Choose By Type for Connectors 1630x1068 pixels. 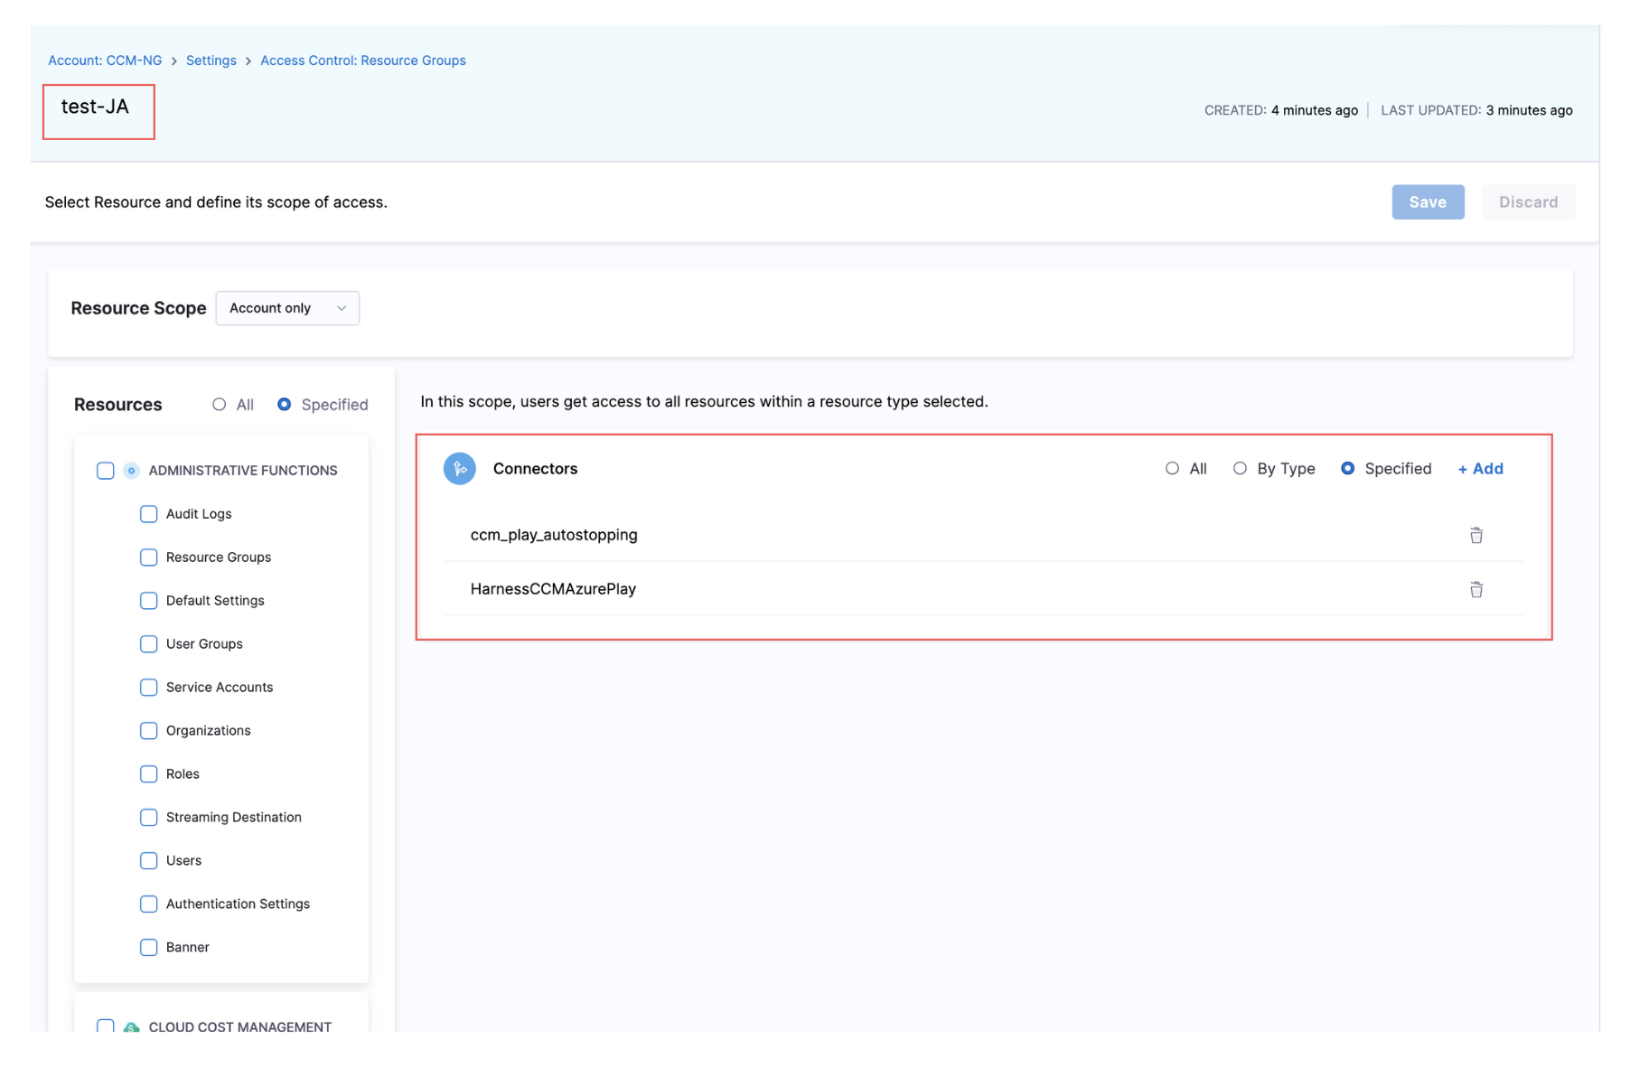[1240, 468]
